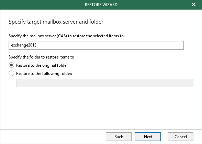Click the grayed-out target folder path field
The width and height of the screenshot is (202, 144).
(x=105, y=83)
